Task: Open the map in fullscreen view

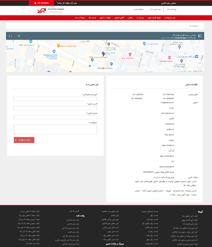Action: point(10,36)
